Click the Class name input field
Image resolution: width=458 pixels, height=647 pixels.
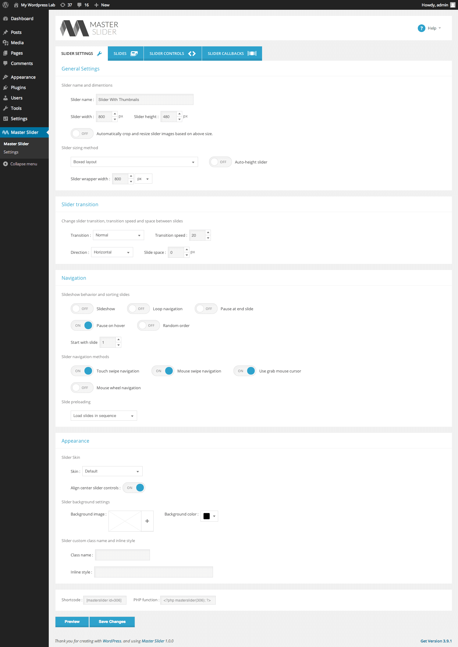122,555
